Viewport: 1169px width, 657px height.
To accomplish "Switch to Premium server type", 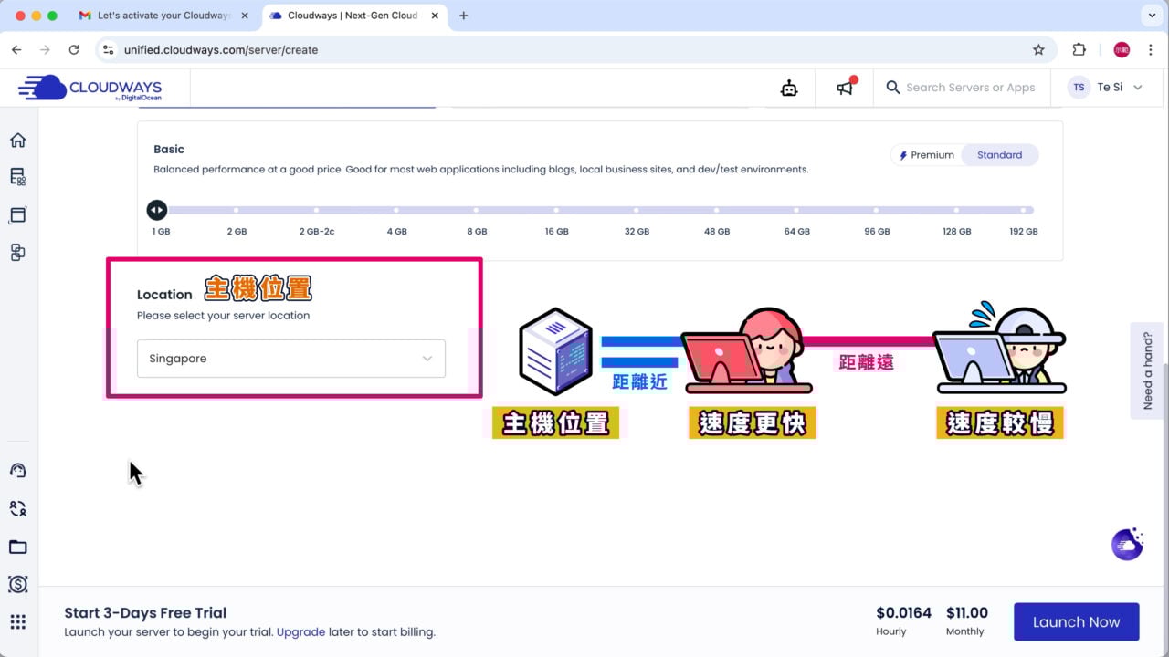I will coord(927,155).
